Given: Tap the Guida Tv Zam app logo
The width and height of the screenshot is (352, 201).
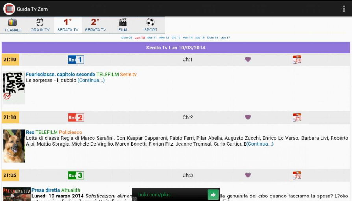Looking at the screenshot, I should click(x=9, y=9).
